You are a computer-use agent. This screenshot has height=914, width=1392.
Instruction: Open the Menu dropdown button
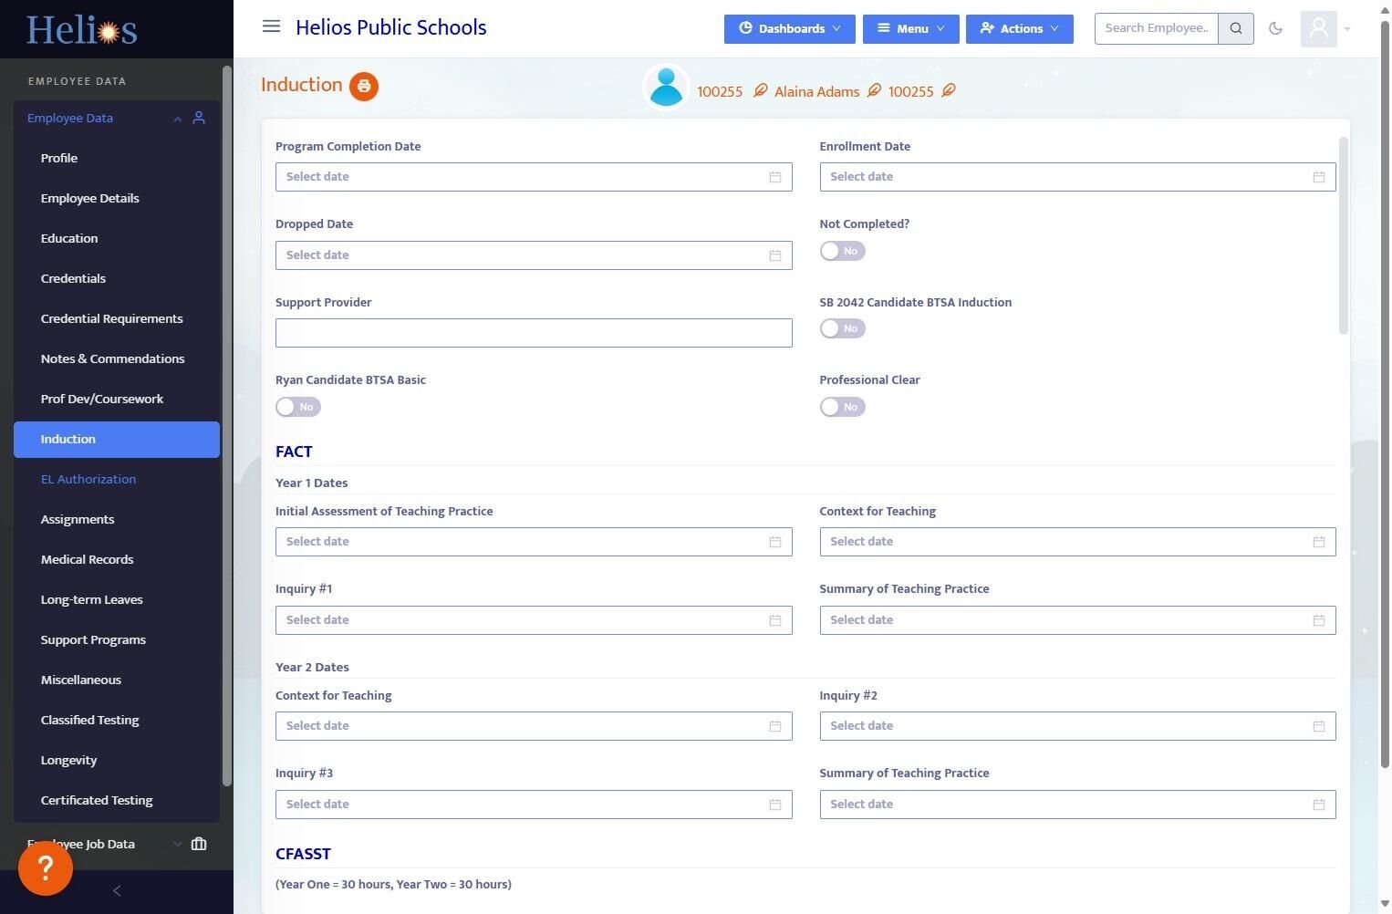(x=910, y=28)
